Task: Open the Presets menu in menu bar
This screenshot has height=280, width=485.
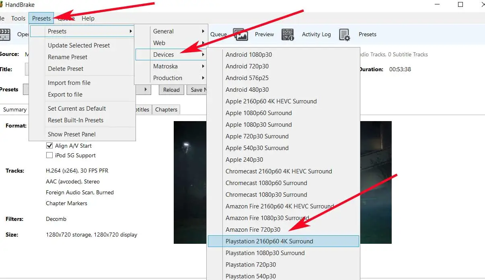Action: point(41,18)
